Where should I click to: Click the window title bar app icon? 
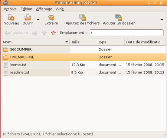[5, 3]
